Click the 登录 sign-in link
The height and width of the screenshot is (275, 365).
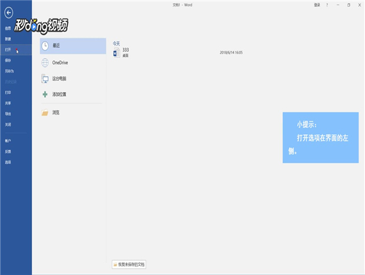(317, 5)
